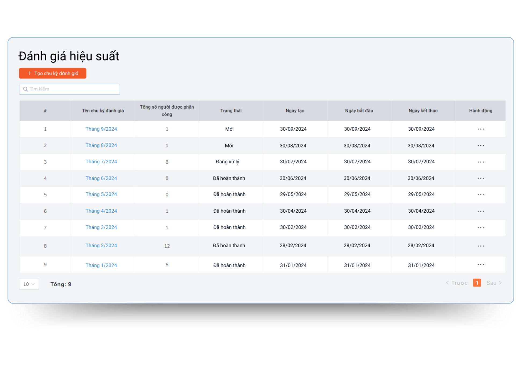This screenshot has height=369, width=522.
Task: Select page 1 in pagination
Action: 477,283
